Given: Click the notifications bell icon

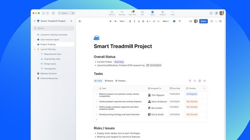Looking at the screenshot, I should point(211,13).
